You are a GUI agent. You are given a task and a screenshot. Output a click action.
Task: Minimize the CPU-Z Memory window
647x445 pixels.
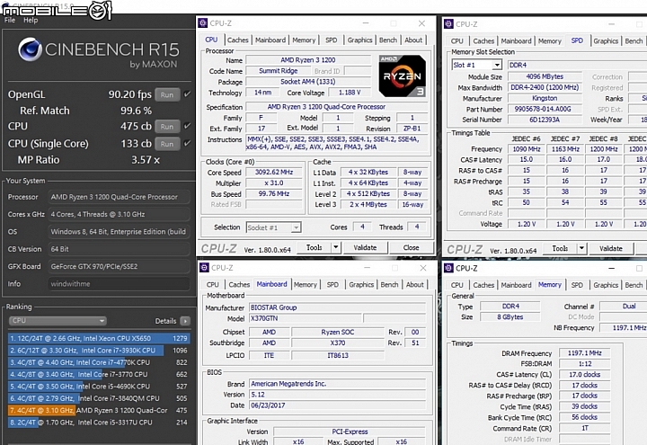pyautogui.click(x=612, y=268)
